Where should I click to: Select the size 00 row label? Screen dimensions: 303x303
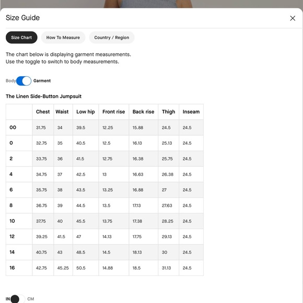(13, 127)
